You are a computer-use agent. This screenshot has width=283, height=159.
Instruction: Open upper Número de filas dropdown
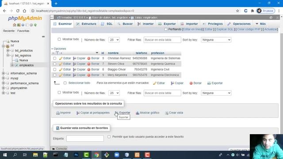coord(114,40)
